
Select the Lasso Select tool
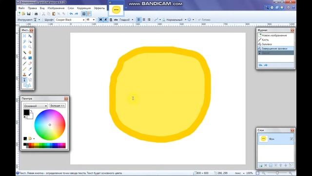point(24,42)
